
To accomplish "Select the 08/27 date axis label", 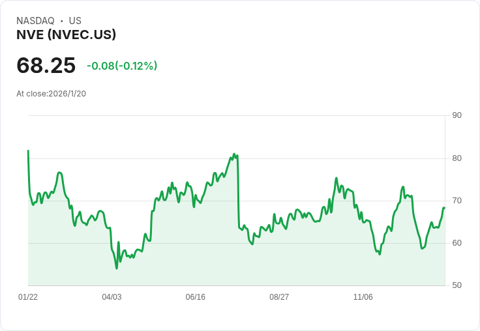I will [x=279, y=297].
